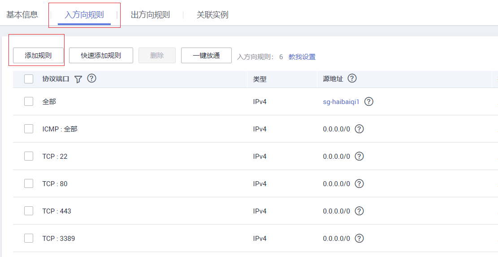Toggle the select-all checkbox in table header
498x257 pixels.
point(29,79)
